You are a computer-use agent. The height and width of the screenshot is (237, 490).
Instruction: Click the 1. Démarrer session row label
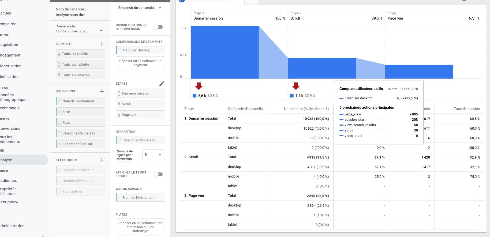(201, 118)
